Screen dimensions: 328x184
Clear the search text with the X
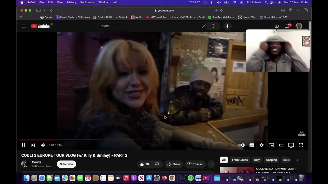204,26
